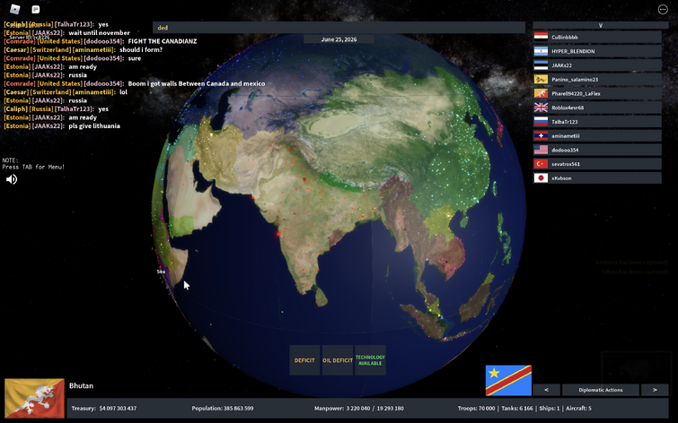678x423 pixels.
Task: Click chat message 'should i form?'
Action: pos(141,49)
